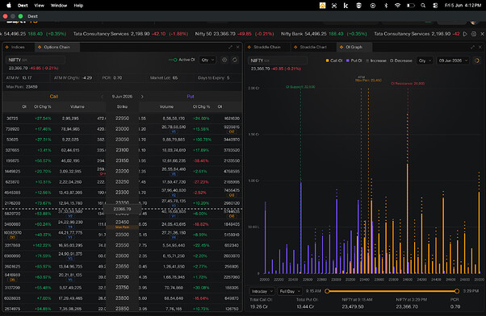
Task: Expand the Options Chain panel fullscreen
Action: click(x=230, y=47)
